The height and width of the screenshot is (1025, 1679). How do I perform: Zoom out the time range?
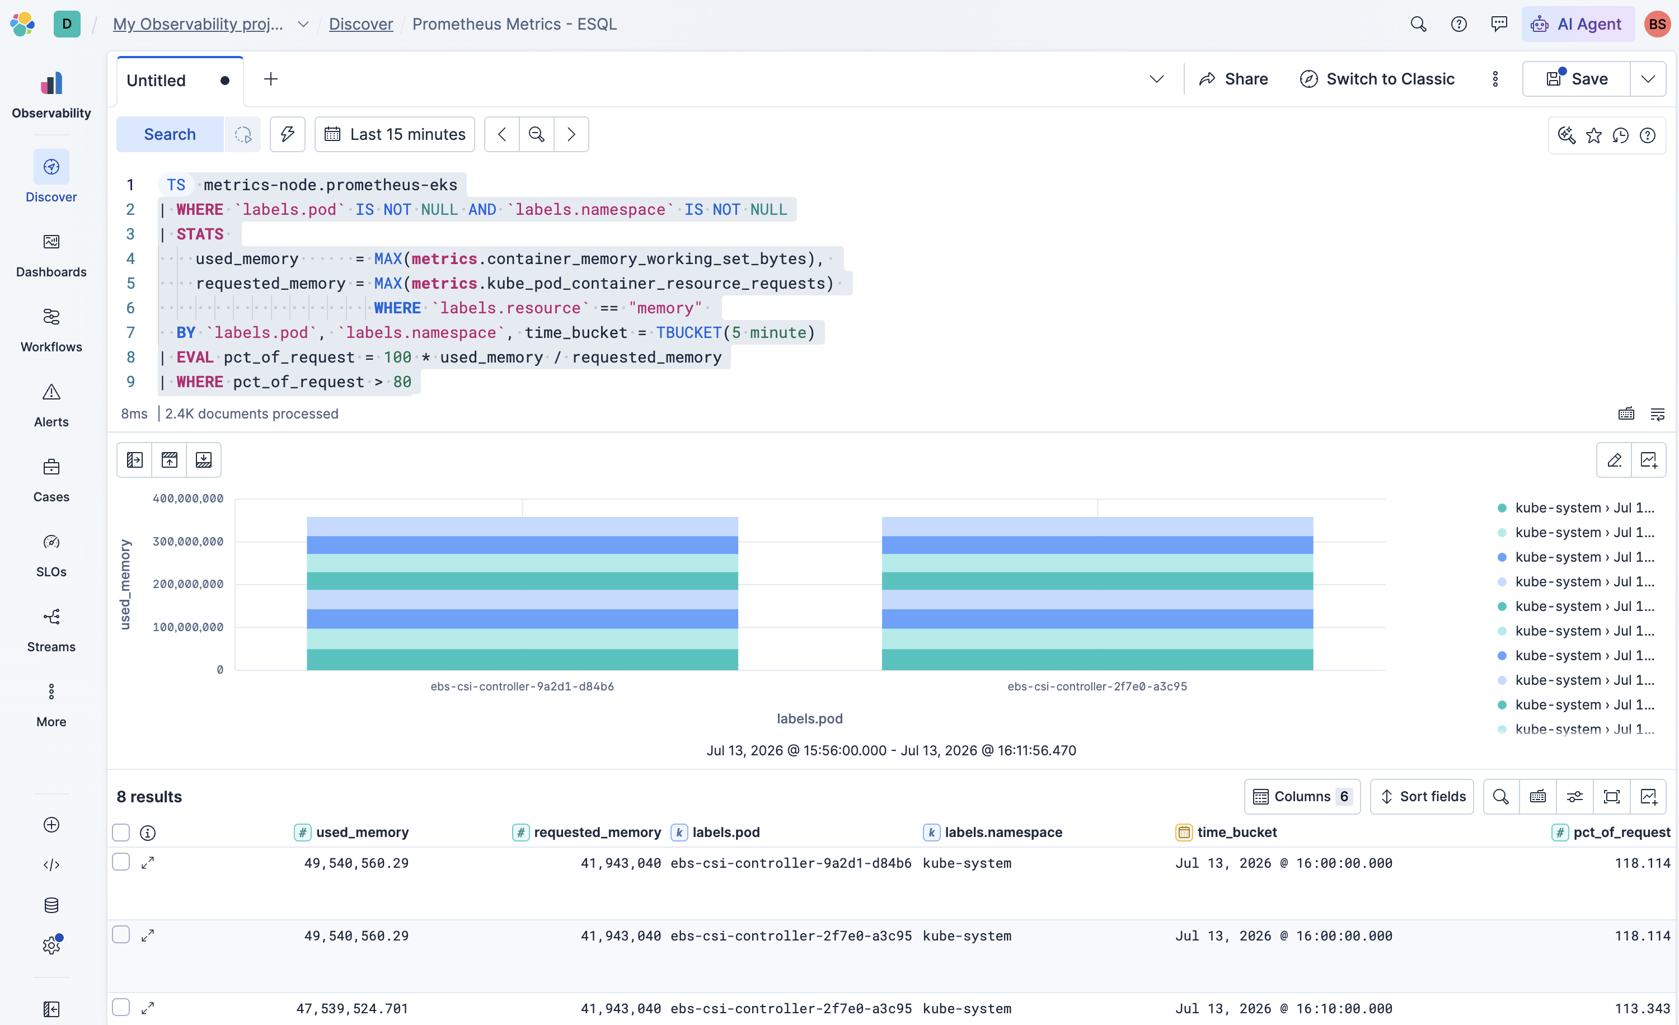pos(536,134)
